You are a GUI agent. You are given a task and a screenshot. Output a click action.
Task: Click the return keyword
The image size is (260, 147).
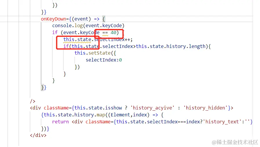60,122
